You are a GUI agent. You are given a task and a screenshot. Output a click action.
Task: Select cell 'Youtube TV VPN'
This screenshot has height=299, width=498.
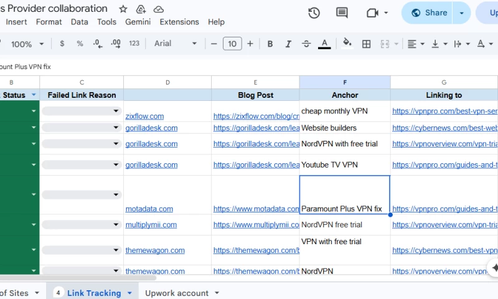coord(345,164)
